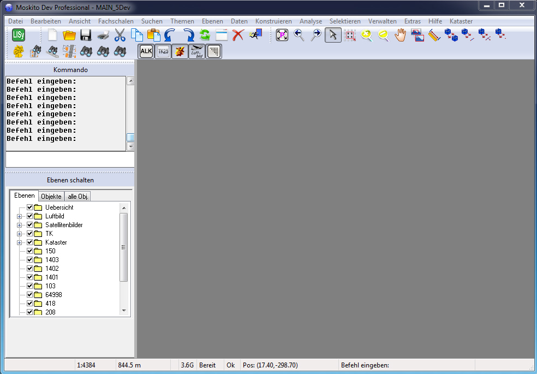Click the blank window panel icon
Image resolution: width=537 pixels, height=374 pixels.
click(x=222, y=35)
